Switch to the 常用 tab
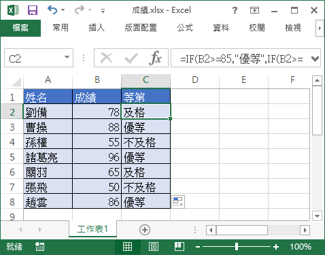325x255 pixels. pos(61,28)
